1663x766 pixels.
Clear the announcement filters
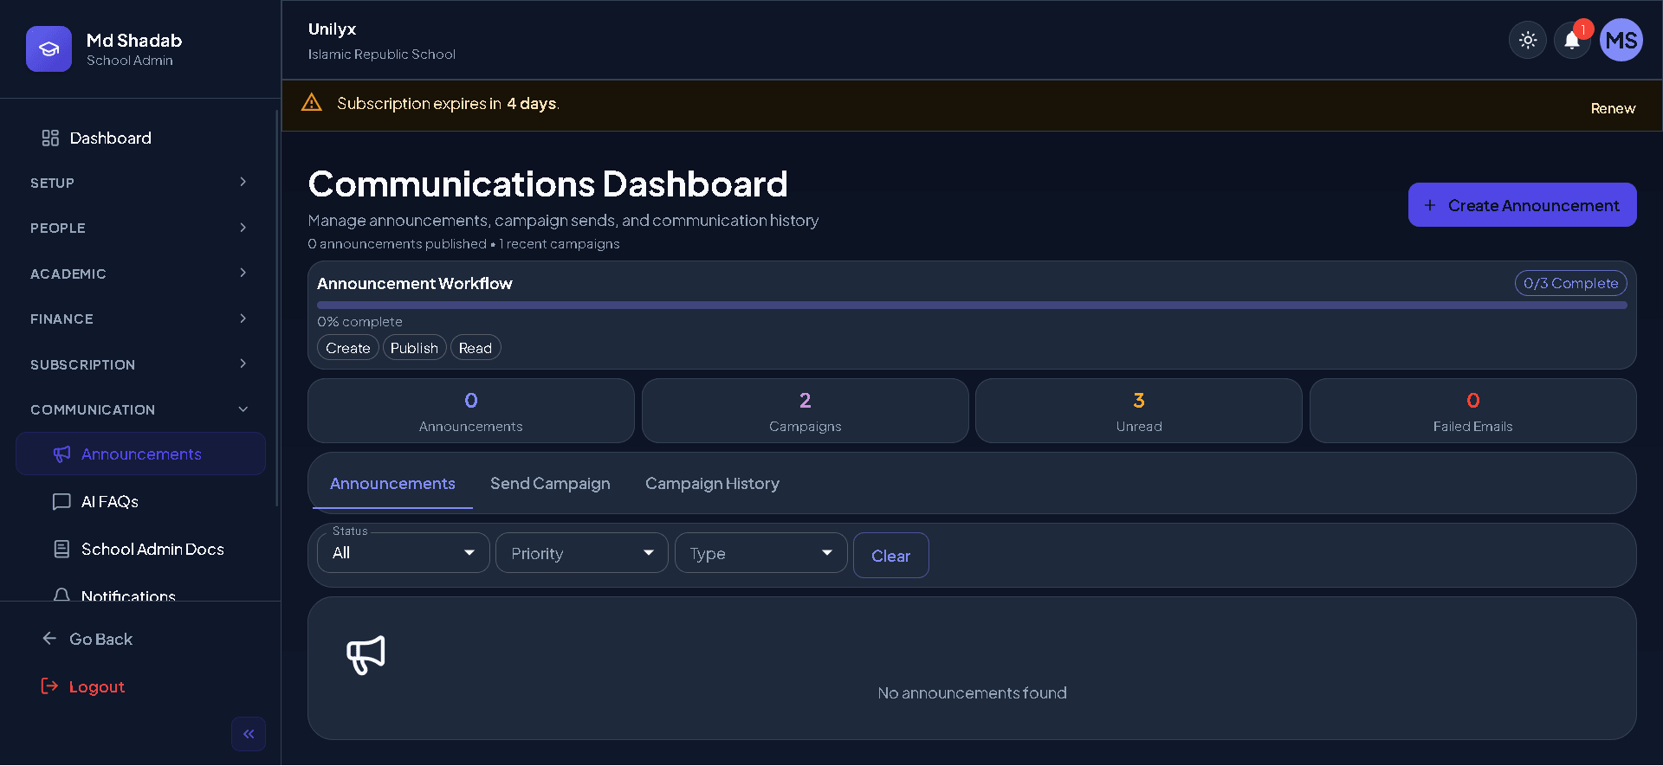click(x=890, y=556)
